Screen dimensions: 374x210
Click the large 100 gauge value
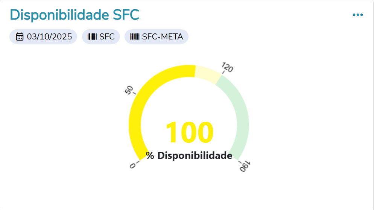[189, 133]
